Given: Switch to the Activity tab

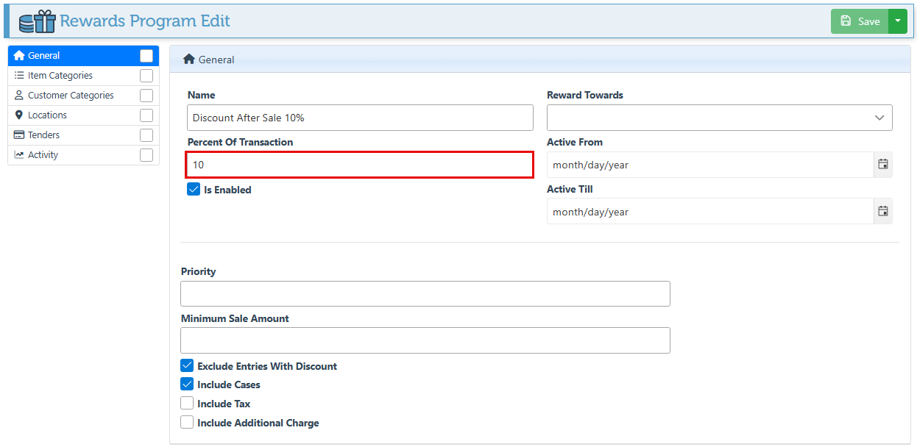Looking at the screenshot, I should click(x=43, y=154).
